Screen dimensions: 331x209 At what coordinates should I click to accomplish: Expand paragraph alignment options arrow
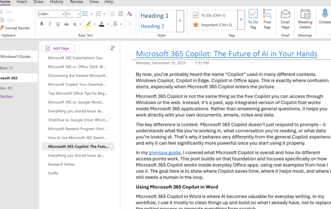click(x=121, y=24)
